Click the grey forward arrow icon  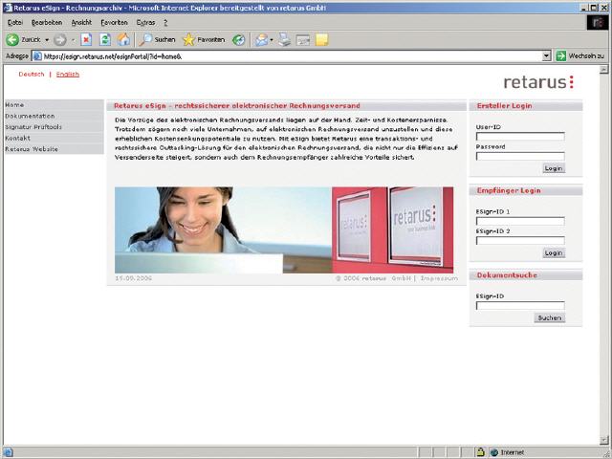click(x=59, y=39)
